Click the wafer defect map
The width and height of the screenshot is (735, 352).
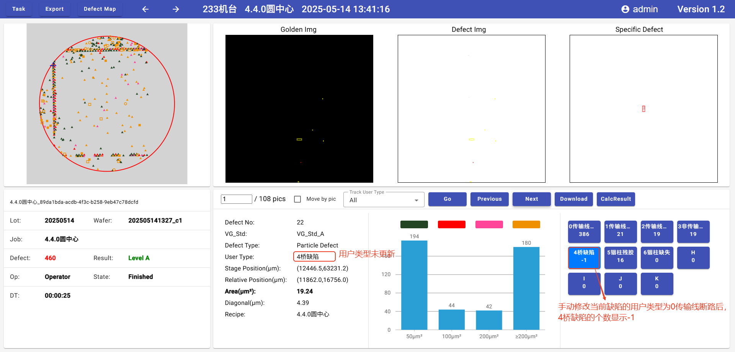pos(107,104)
